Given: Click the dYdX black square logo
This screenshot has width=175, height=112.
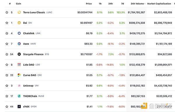Looking at the screenshot, I should click(x=19, y=106).
